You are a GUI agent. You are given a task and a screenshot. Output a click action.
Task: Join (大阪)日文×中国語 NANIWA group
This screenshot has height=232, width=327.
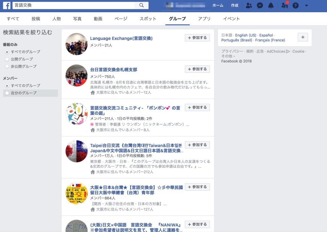197,224
